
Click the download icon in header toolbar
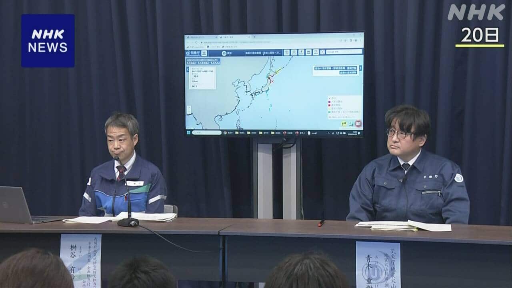click(x=301, y=52)
